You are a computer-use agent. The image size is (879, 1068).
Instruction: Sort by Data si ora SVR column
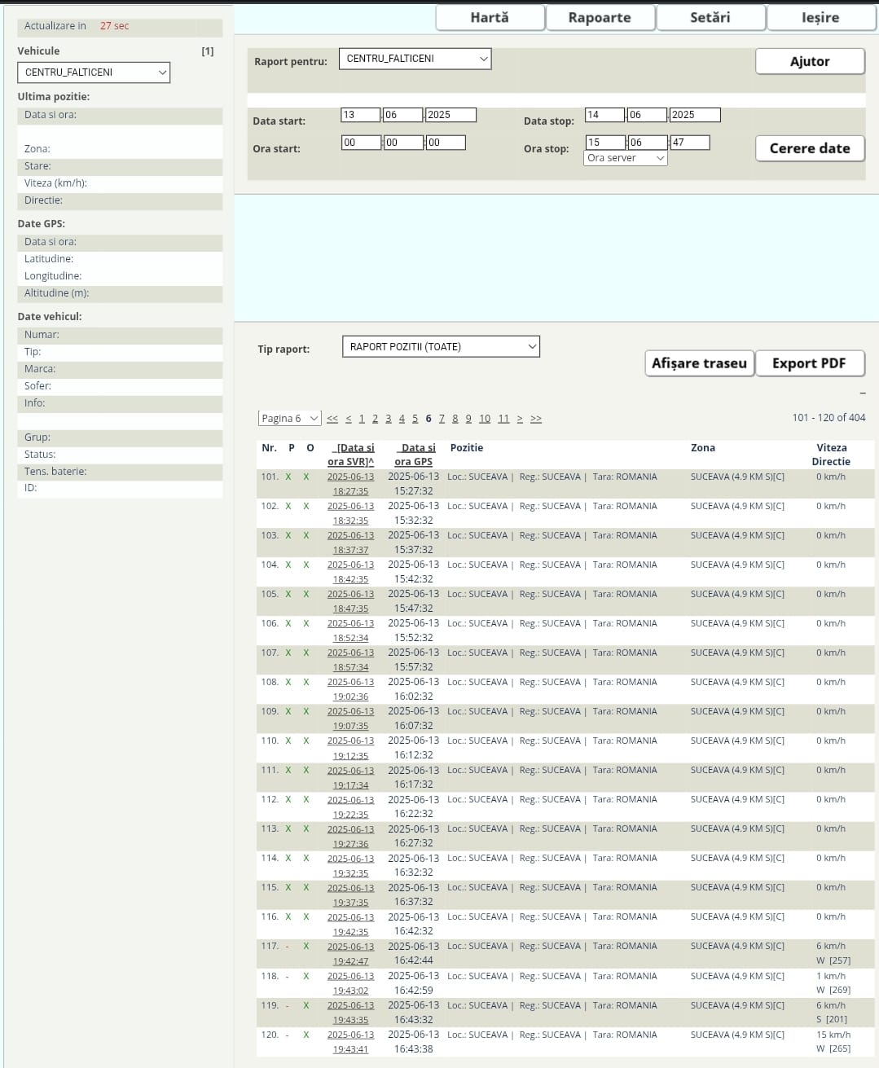point(351,455)
